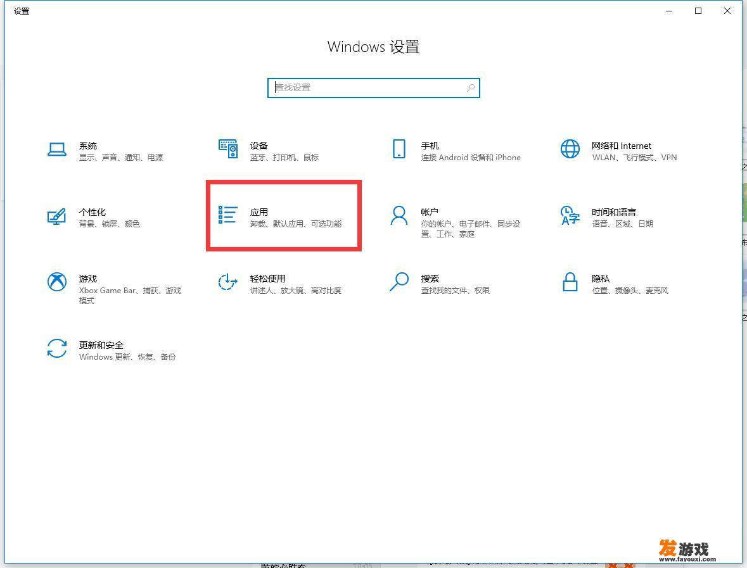Click the globe icon for 网络和 Internet
This screenshot has width=747, height=568.
coord(570,149)
